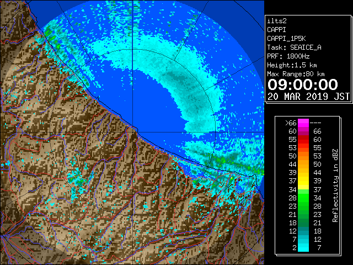This screenshot has height=265, width=353.
Task: Click the magenta >66 dBZ color swatch
Action: point(303,123)
